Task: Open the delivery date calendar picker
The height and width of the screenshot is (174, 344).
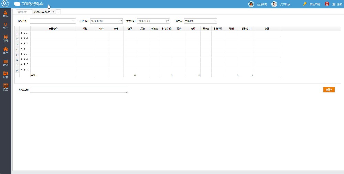Action: point(168,21)
